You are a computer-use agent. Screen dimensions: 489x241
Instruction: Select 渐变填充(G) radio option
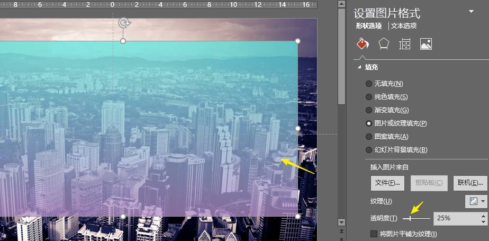(x=387, y=110)
